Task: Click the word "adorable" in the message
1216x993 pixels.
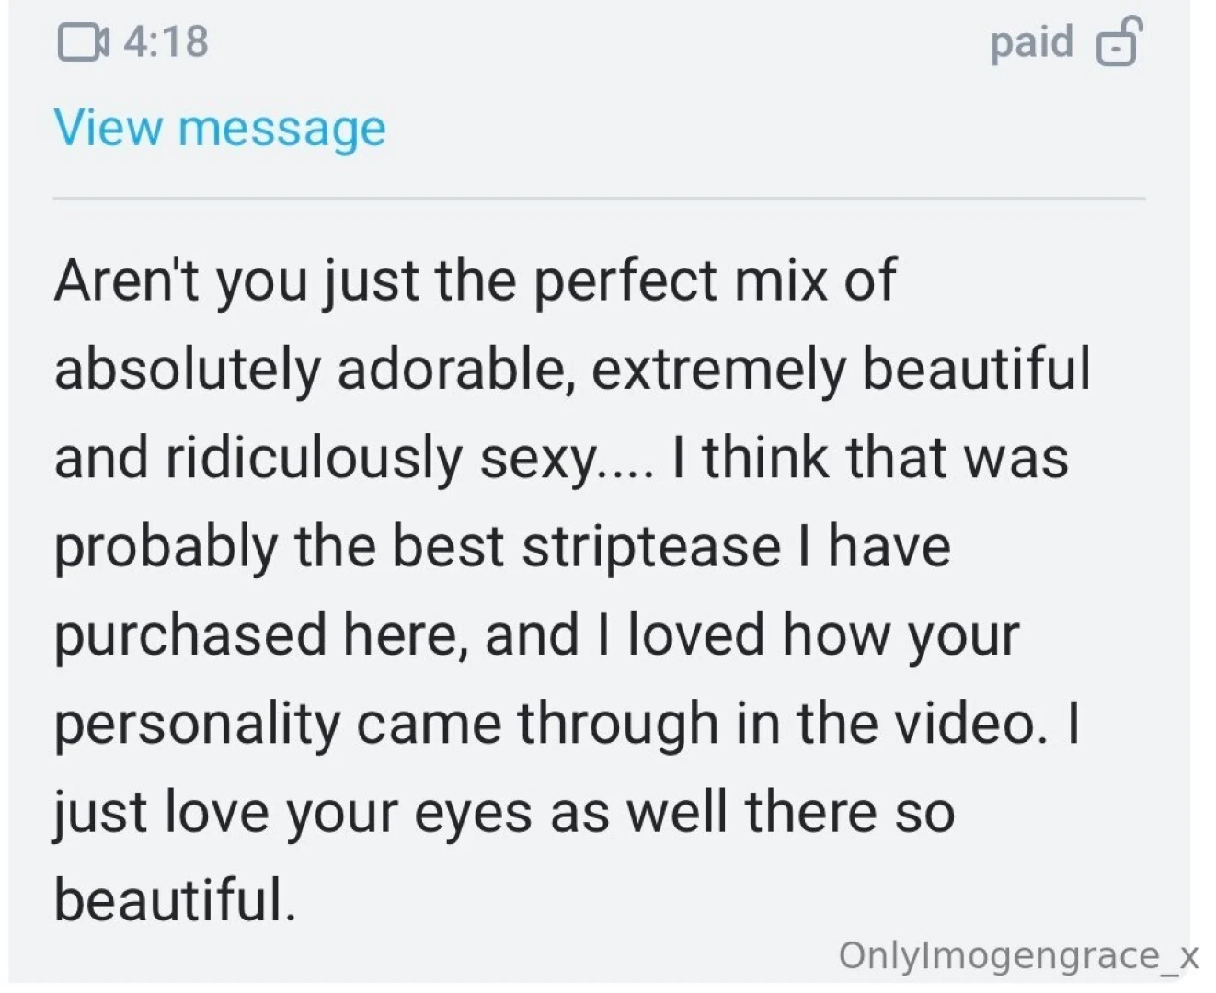Action: pyautogui.click(x=456, y=369)
